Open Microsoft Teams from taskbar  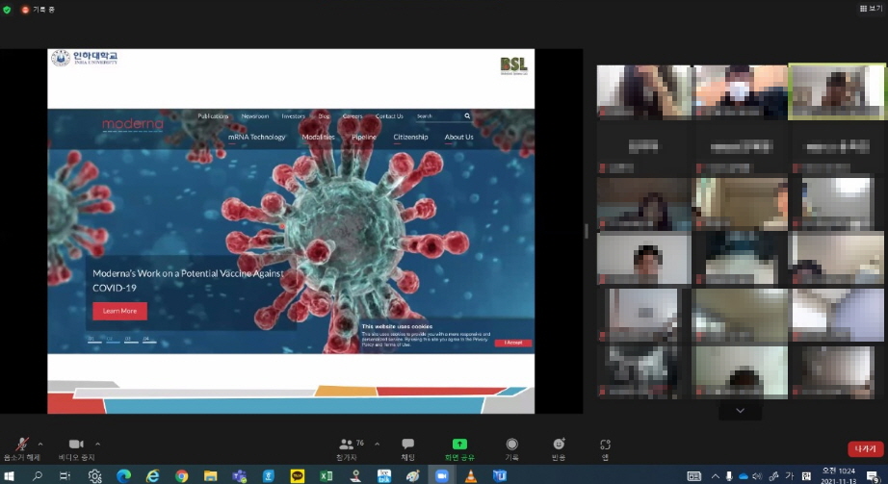click(x=240, y=476)
